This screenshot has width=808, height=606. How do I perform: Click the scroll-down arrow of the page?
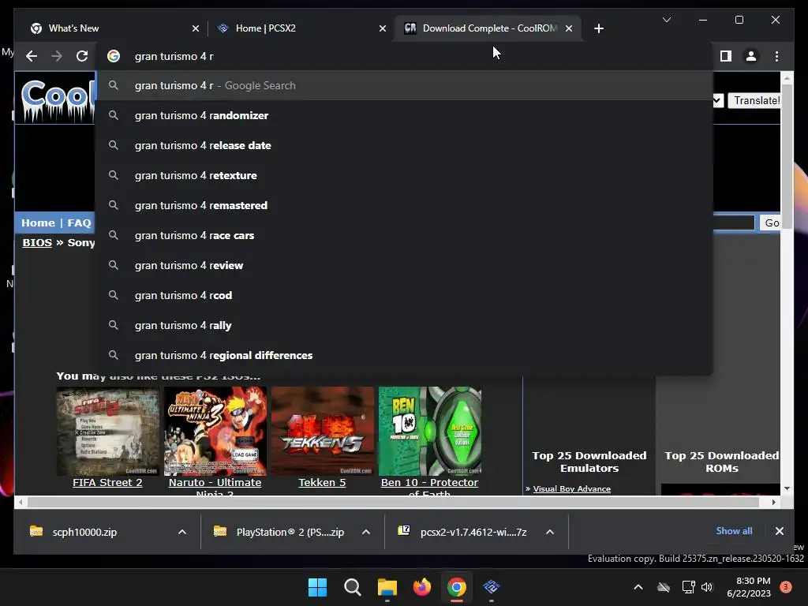[787, 488]
